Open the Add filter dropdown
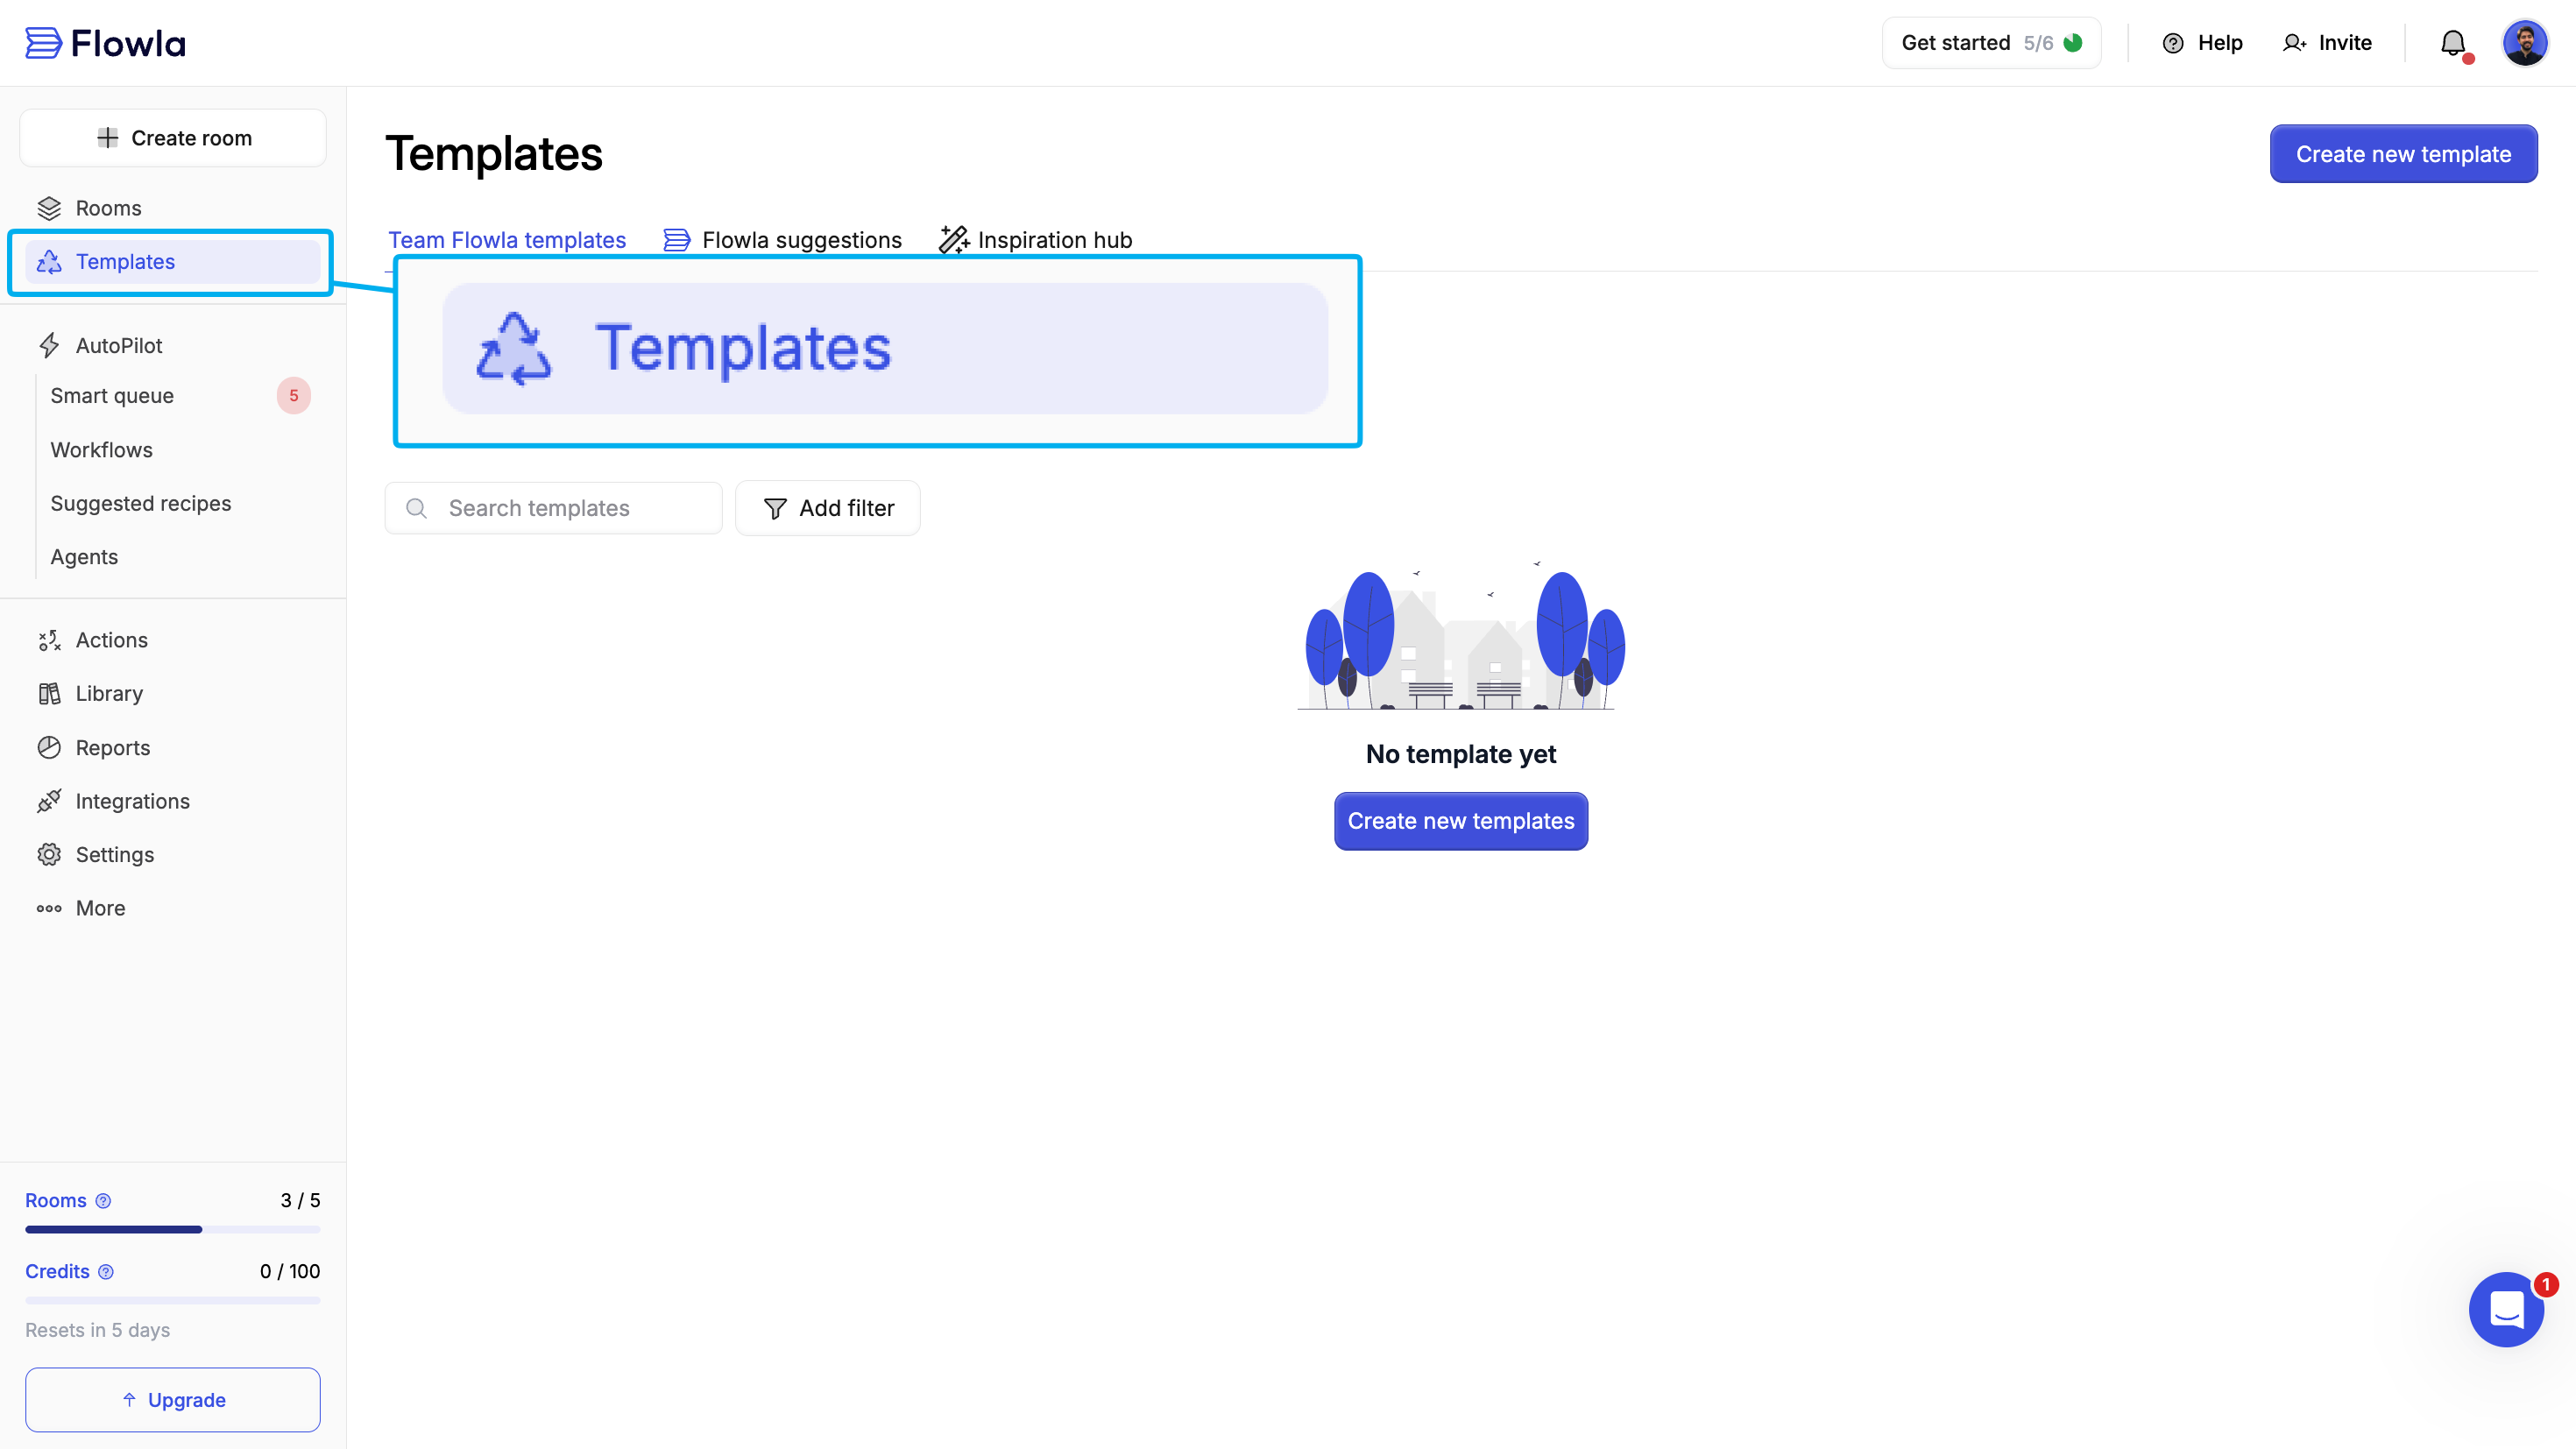Screen dimensions: 2576x1449 (x=828, y=508)
